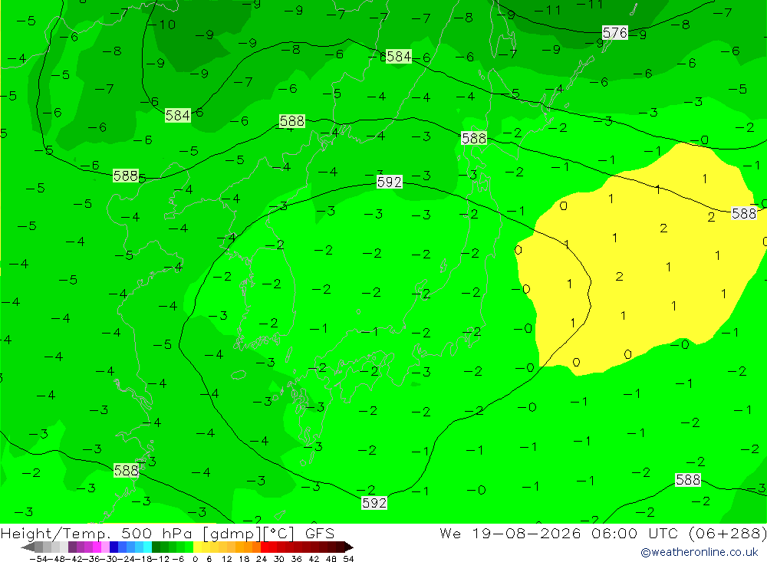
Task: Click the dark maroon right arrow of legend
Action: 349,547
